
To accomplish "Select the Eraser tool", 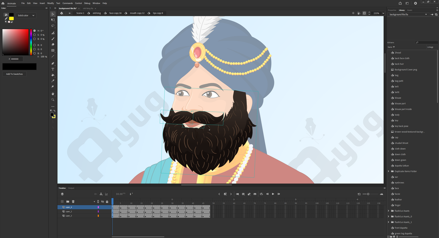I will tap(53, 44).
